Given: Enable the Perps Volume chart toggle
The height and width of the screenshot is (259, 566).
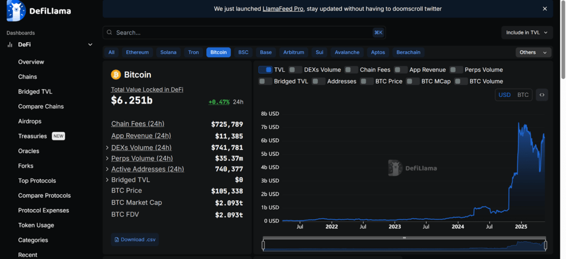Looking at the screenshot, I should click(x=456, y=70).
